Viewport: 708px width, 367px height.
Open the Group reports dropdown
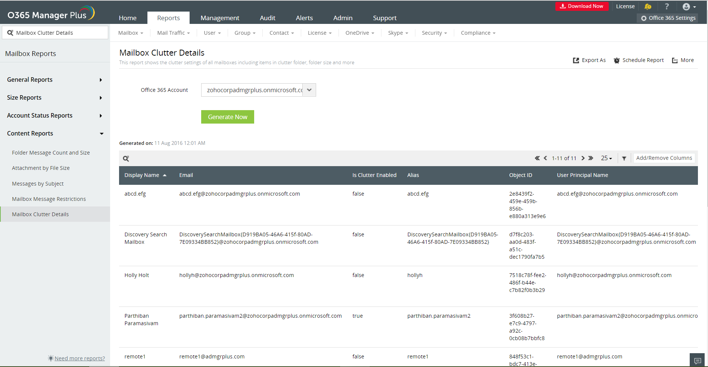pyautogui.click(x=245, y=33)
